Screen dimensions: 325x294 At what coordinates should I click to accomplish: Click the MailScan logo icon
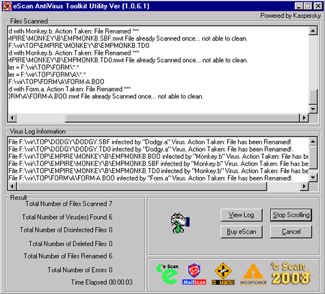pyautogui.click(x=194, y=274)
